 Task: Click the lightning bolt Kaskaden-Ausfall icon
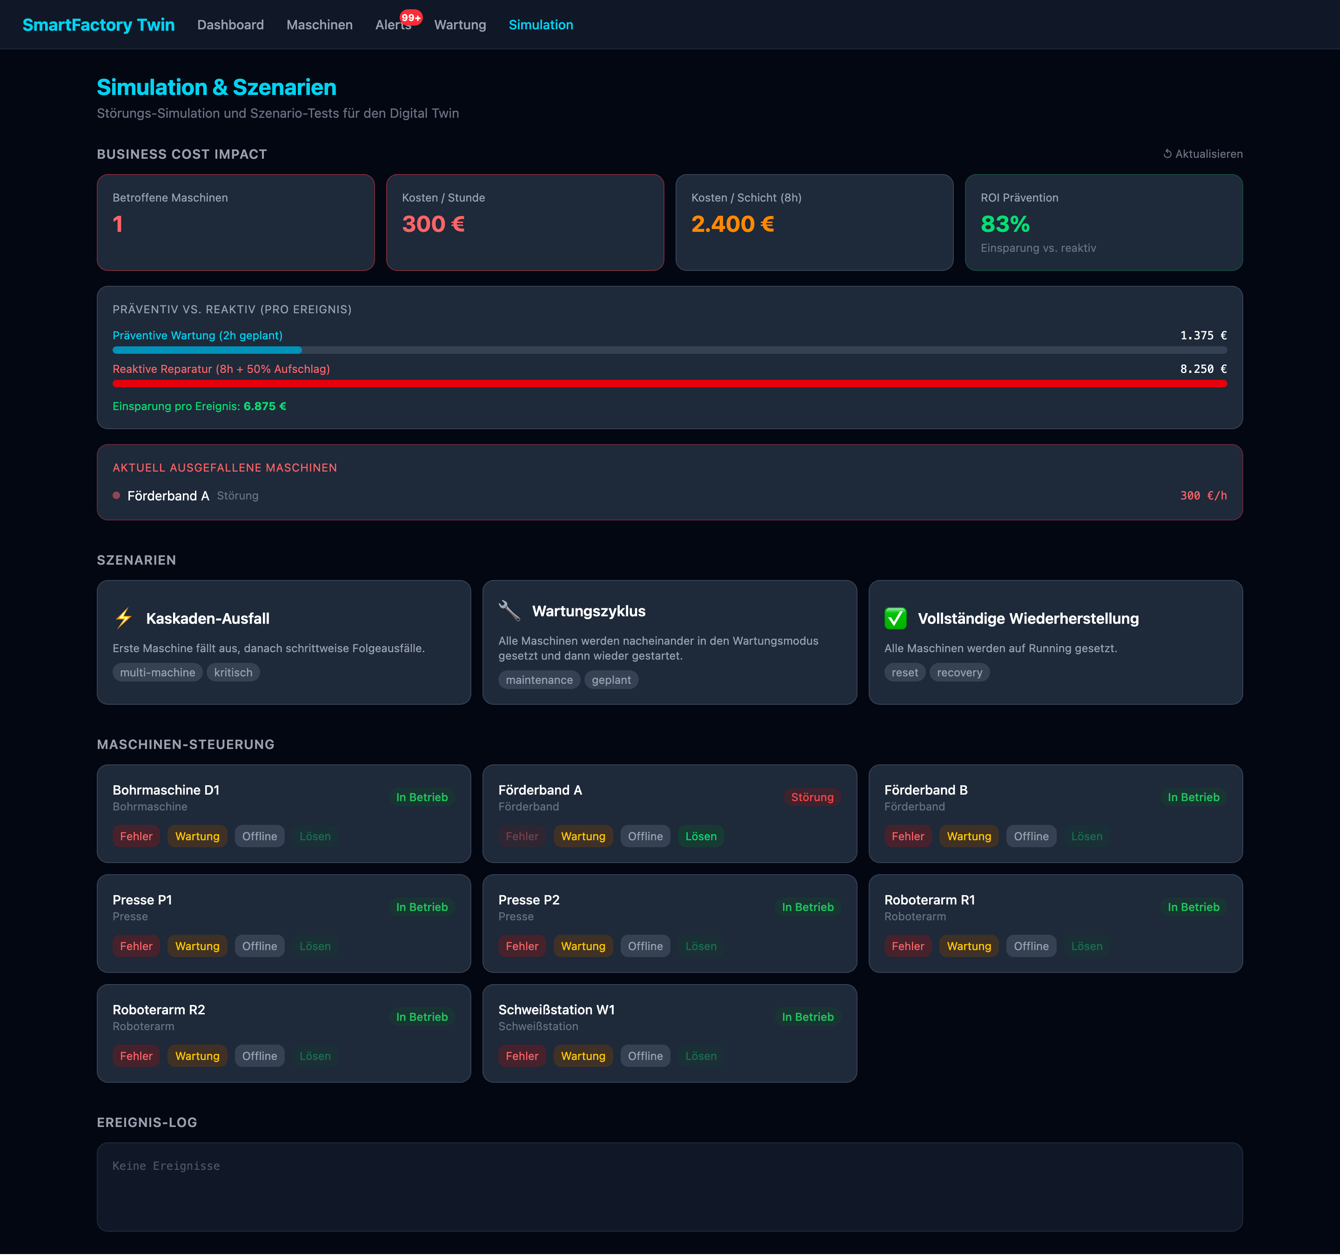click(x=123, y=618)
